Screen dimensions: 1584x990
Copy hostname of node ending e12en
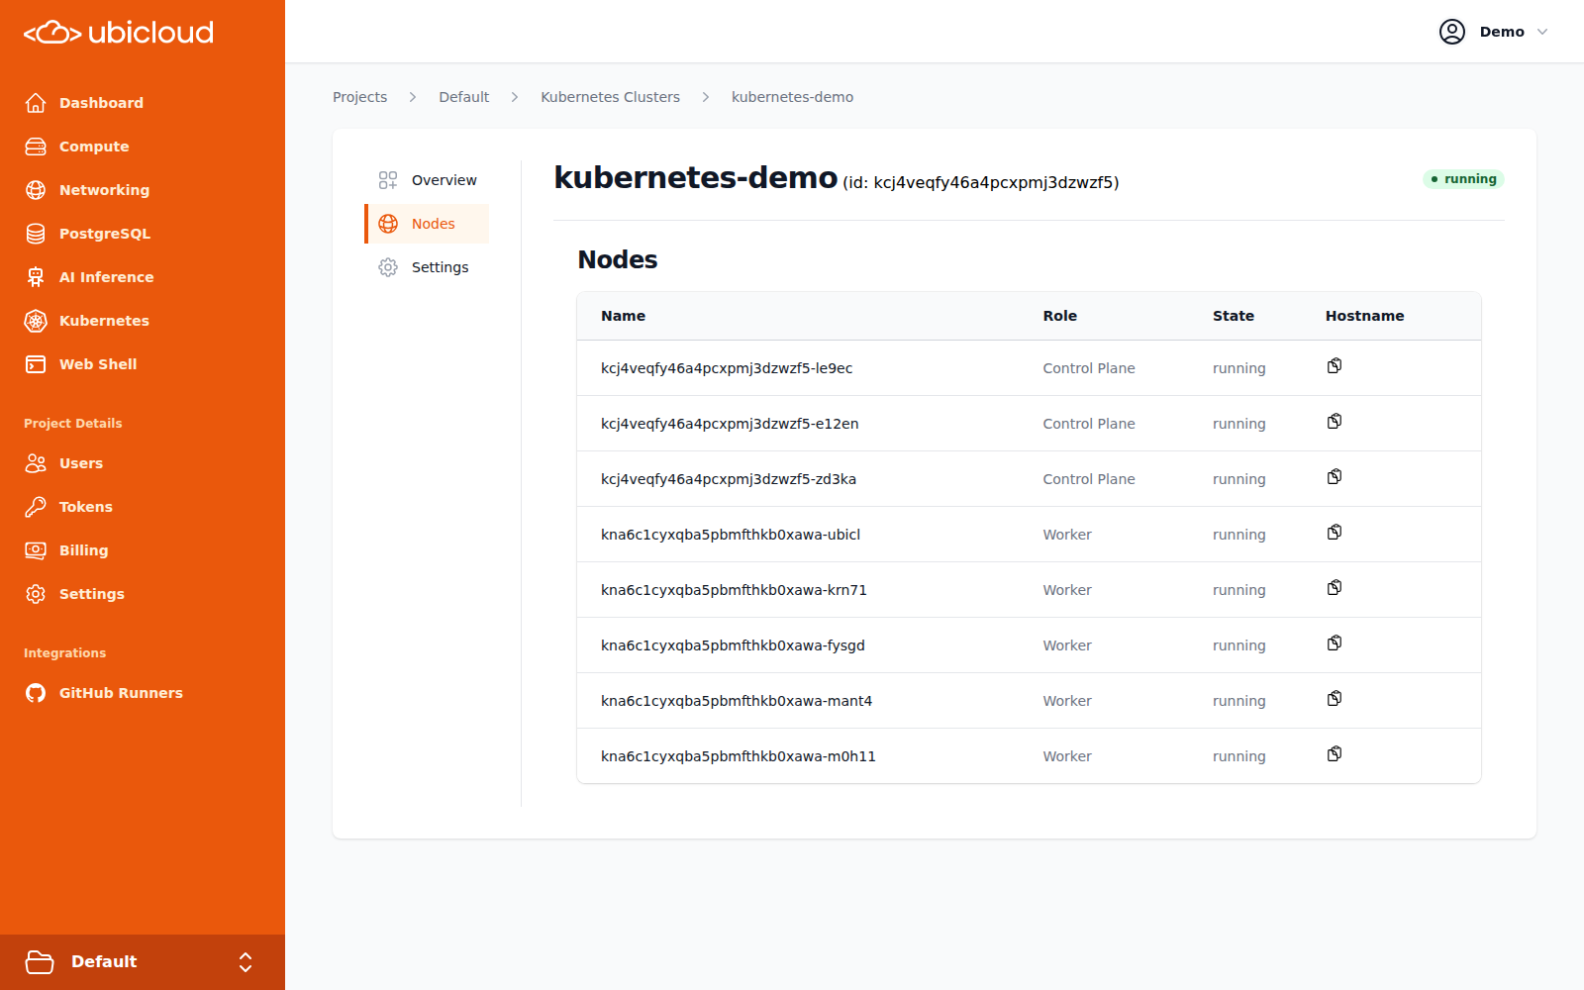(x=1335, y=422)
